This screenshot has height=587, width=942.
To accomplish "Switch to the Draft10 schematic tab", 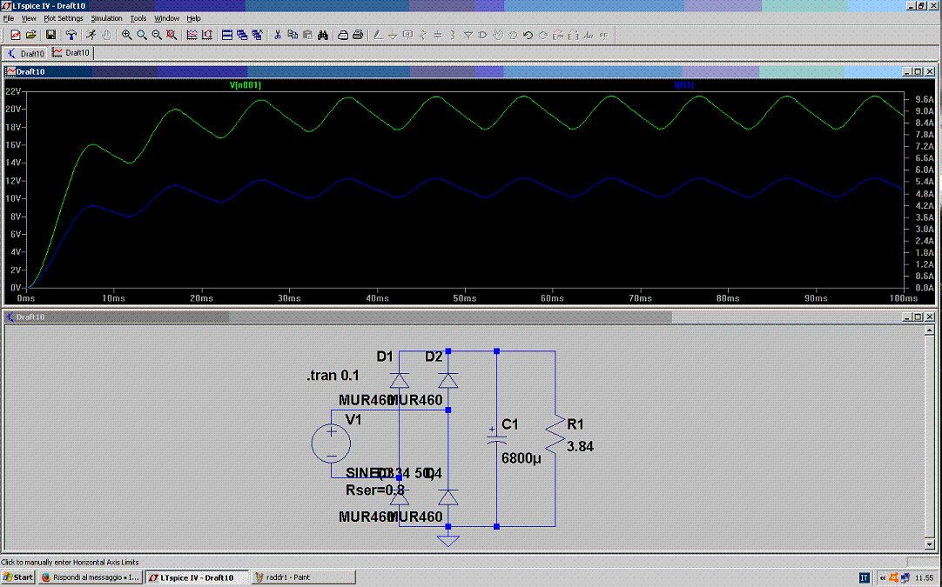I will click(26, 53).
